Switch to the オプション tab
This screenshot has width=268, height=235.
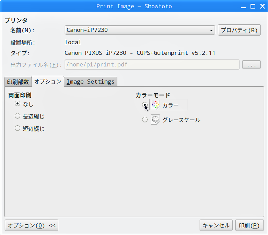pyautogui.click(x=48, y=82)
